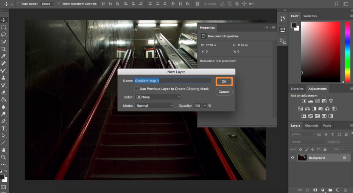Open the Group dropdown in options bar
353x193 pixels.
point(48,4)
